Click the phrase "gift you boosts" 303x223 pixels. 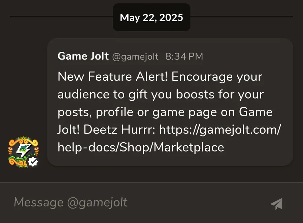pos(171,95)
